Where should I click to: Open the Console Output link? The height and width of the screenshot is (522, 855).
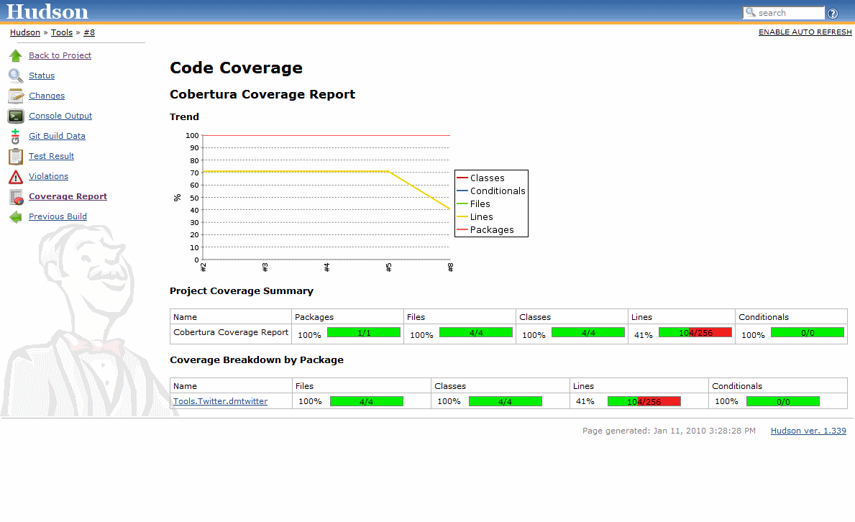click(x=60, y=116)
